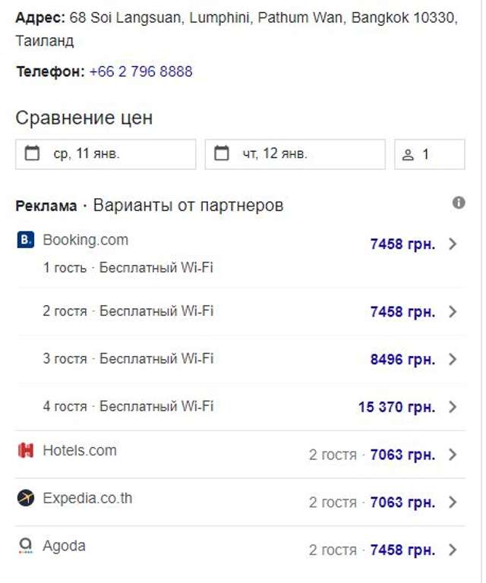Select the 3 гостя Booking.com option
486x583 pixels.
128,359
